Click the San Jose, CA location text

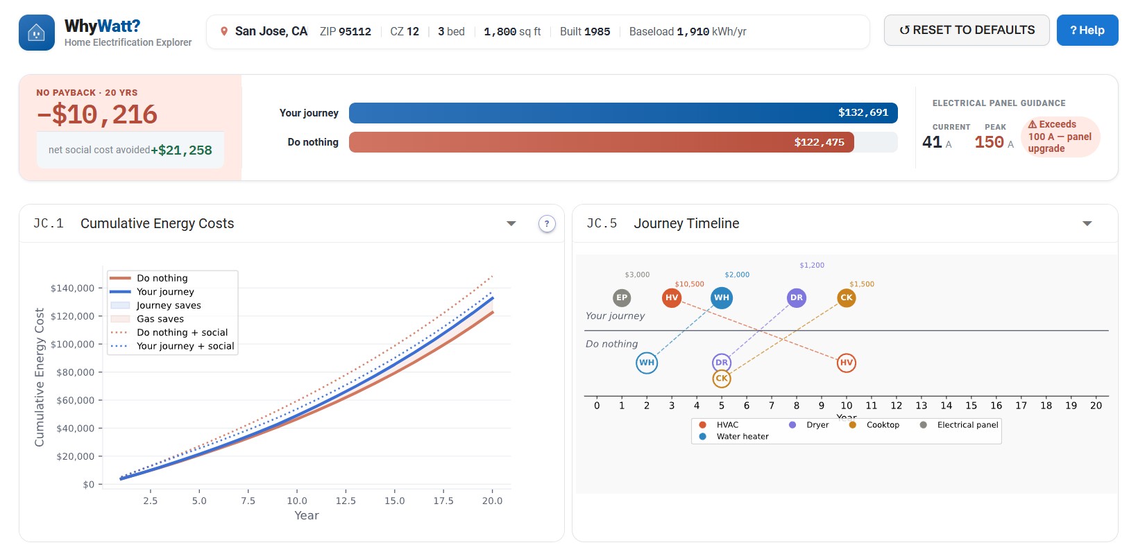[271, 31]
